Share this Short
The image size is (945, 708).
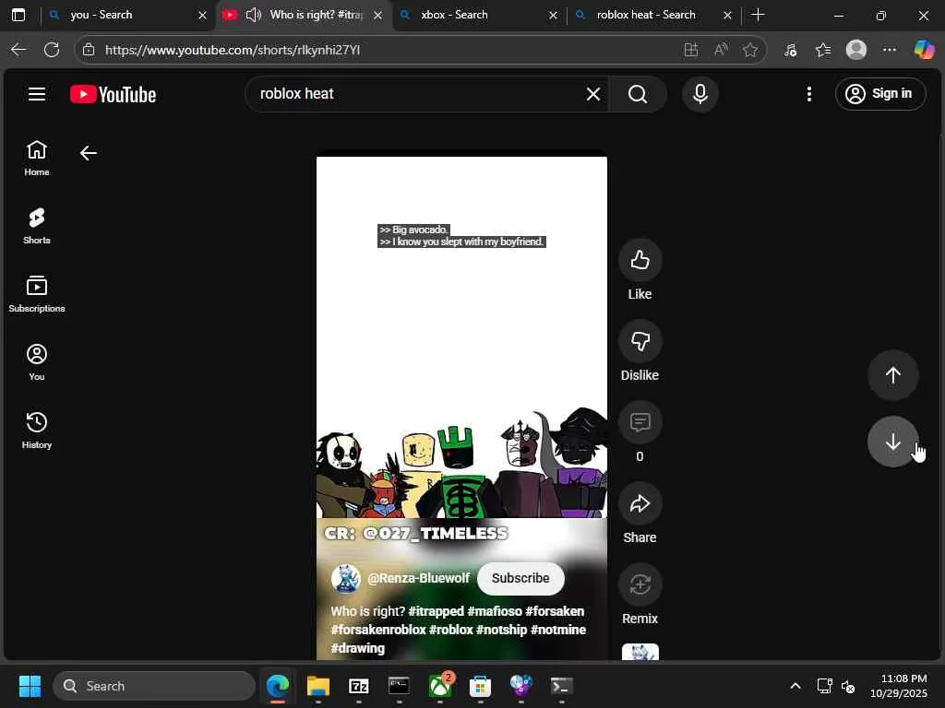pos(640,504)
